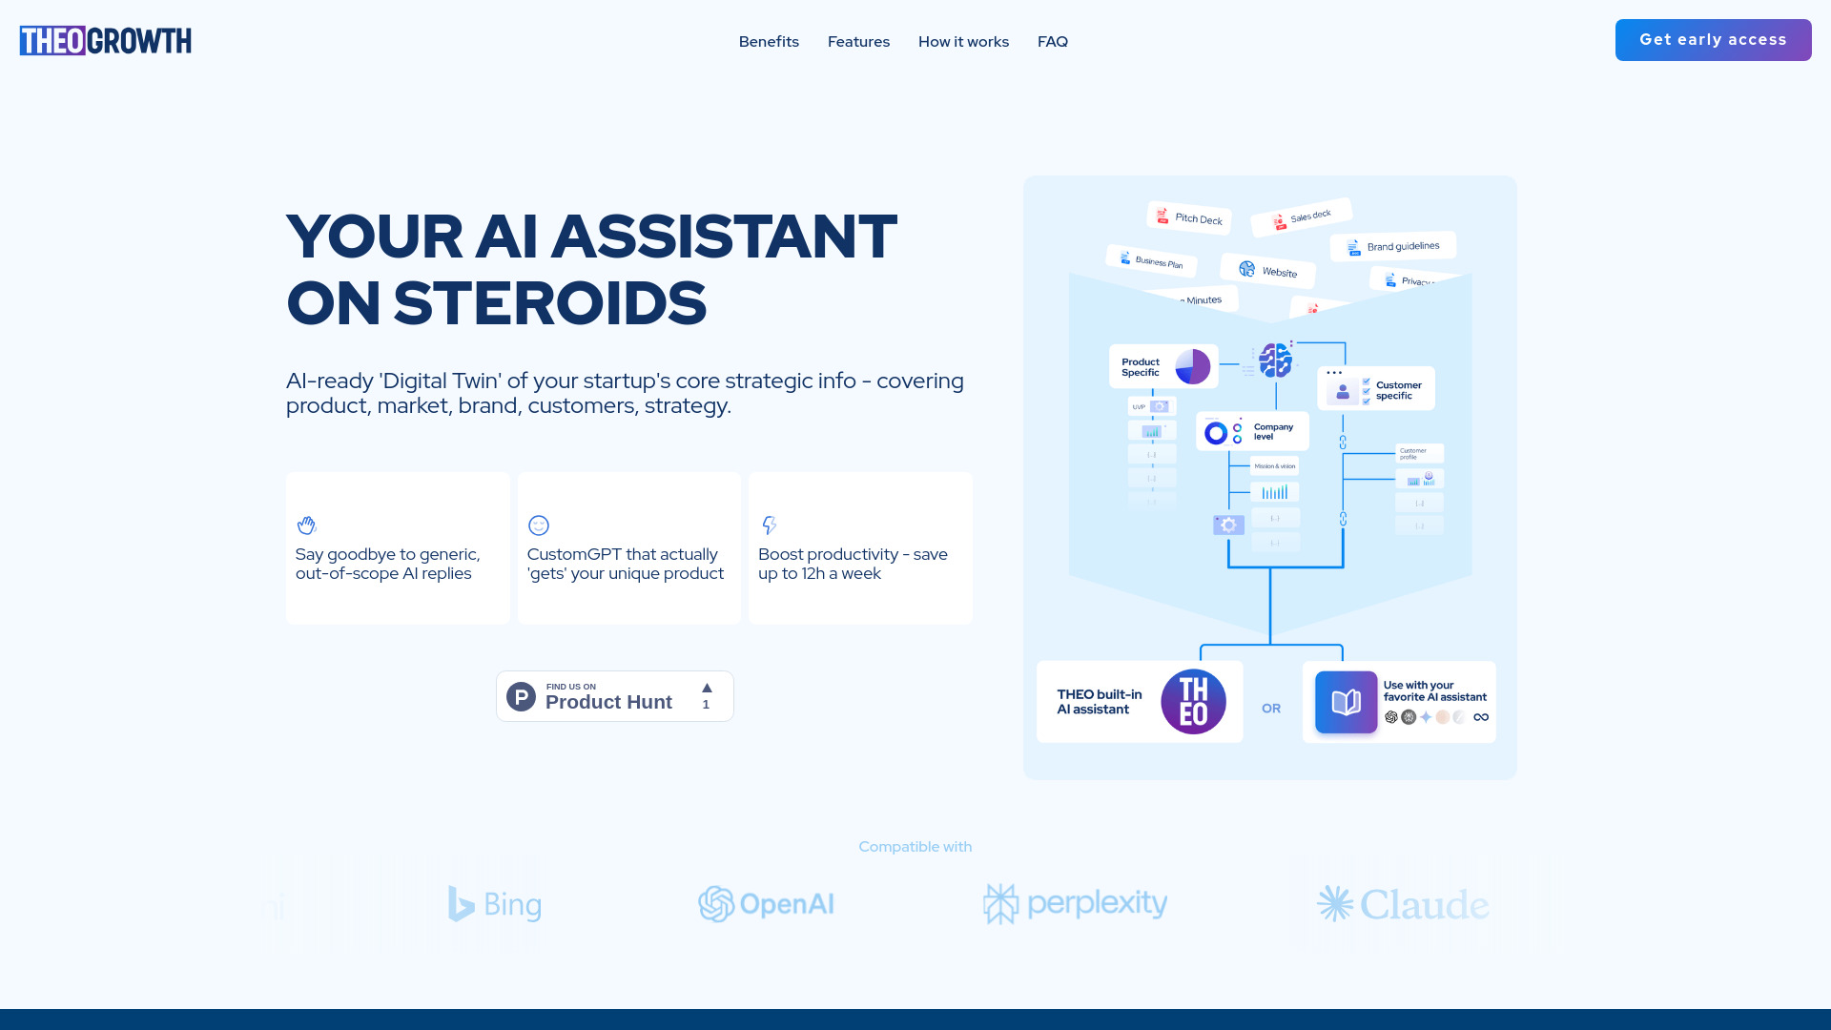Click the How it works nav link

click(x=963, y=42)
